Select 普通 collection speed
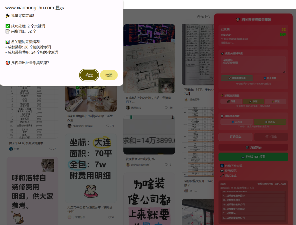Viewport: 296px width, 225px height. [x=231, y=101]
